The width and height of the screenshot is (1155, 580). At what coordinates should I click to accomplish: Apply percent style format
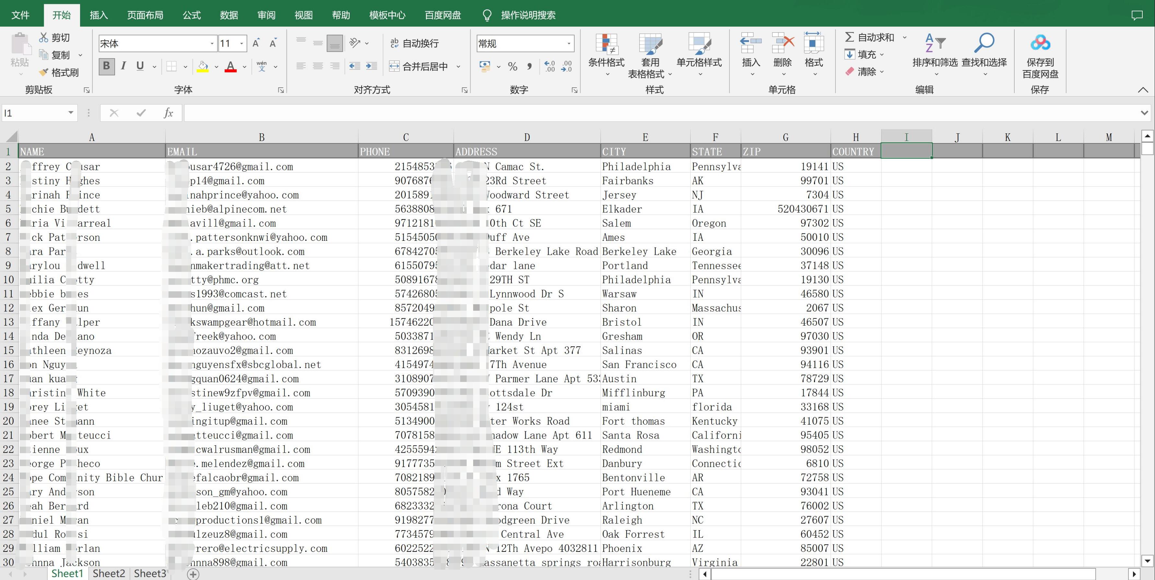(x=512, y=67)
